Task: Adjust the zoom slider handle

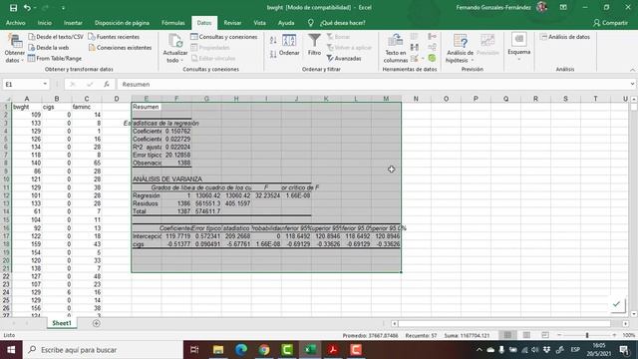Action: (x=587, y=335)
